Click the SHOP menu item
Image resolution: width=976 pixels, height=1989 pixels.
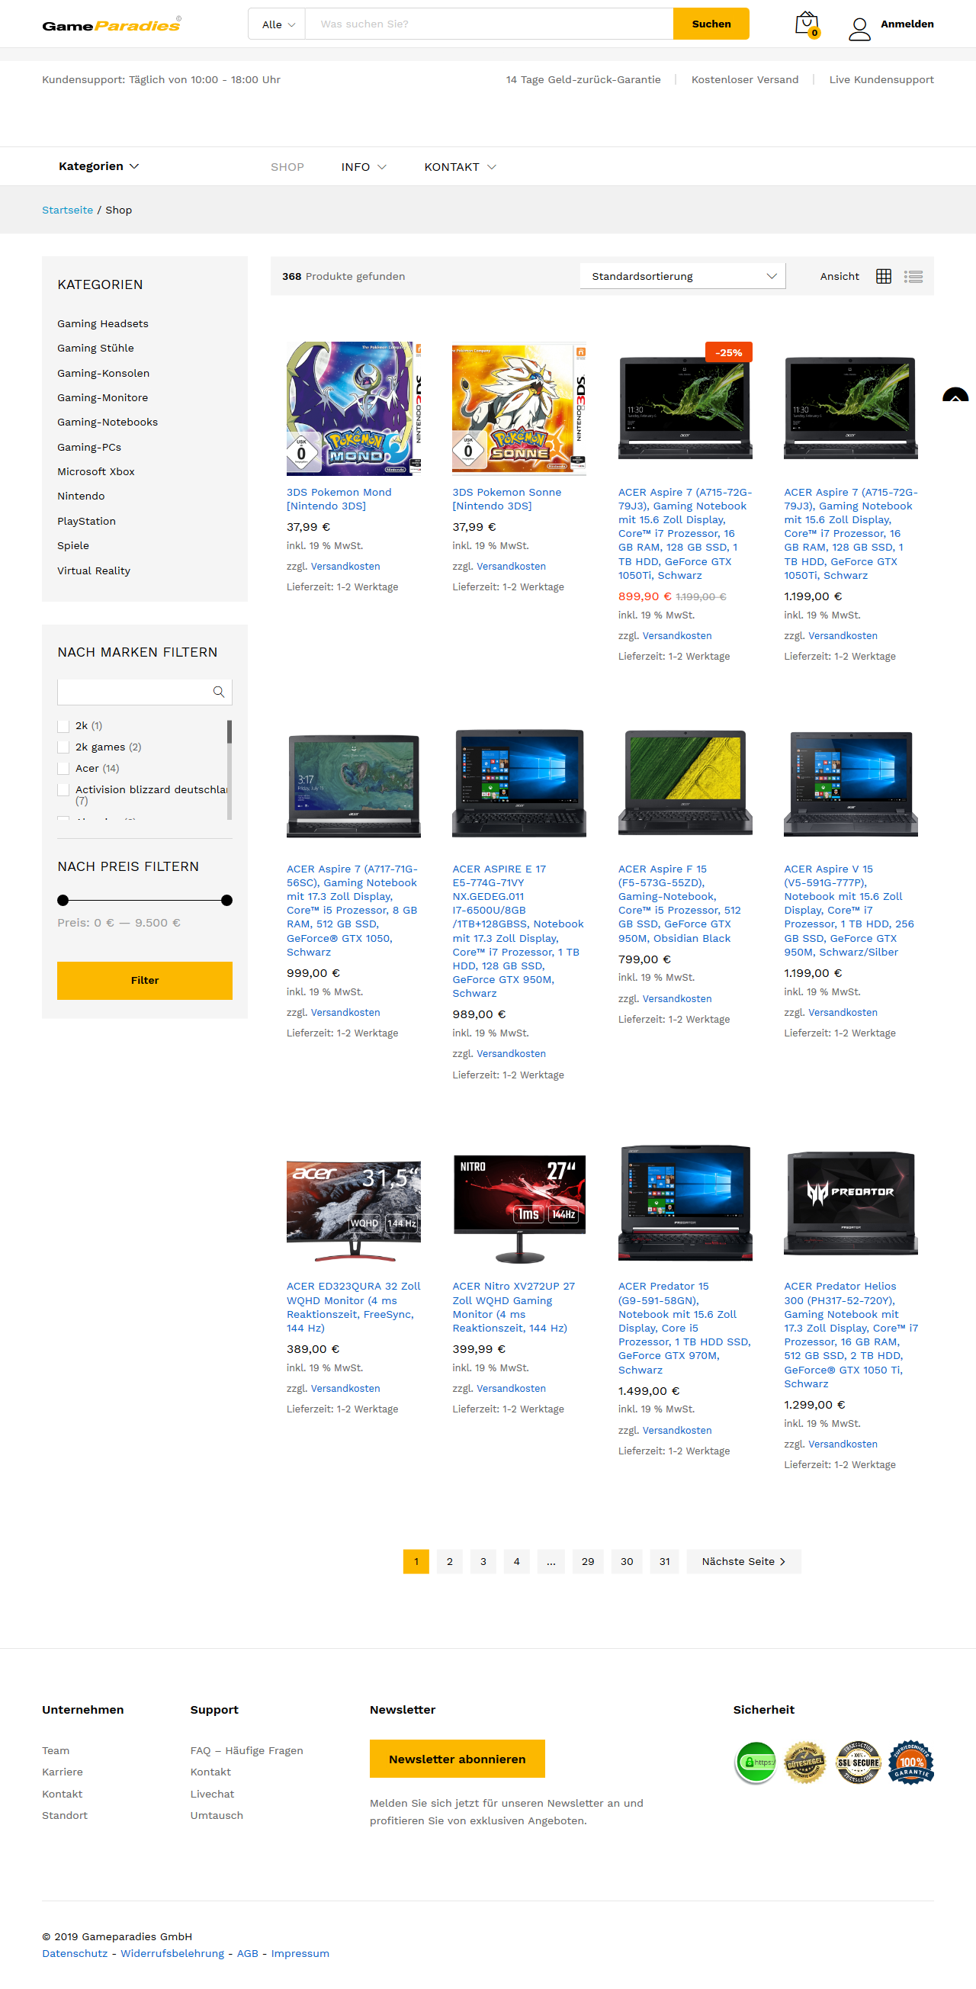click(287, 167)
